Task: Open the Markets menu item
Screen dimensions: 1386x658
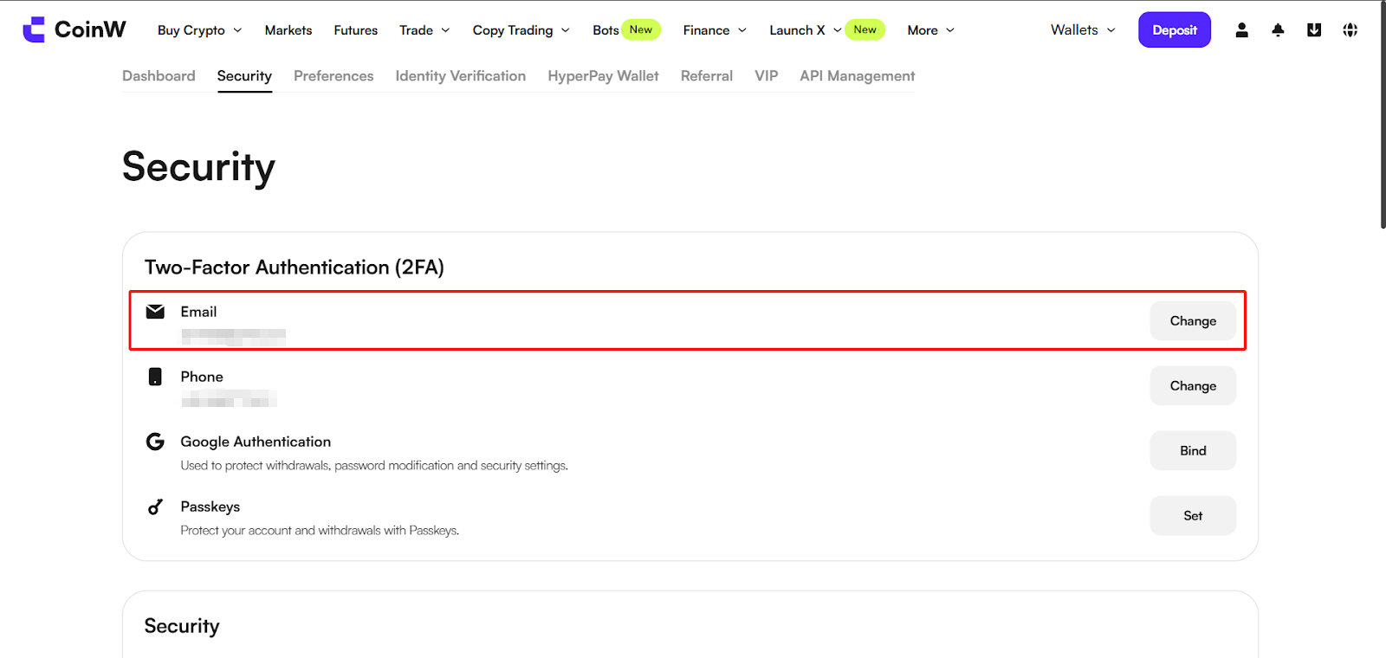Action: click(x=288, y=30)
